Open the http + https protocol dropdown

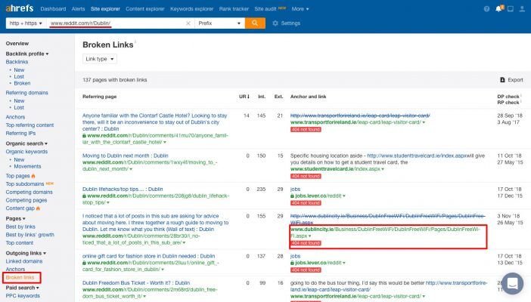click(24, 23)
